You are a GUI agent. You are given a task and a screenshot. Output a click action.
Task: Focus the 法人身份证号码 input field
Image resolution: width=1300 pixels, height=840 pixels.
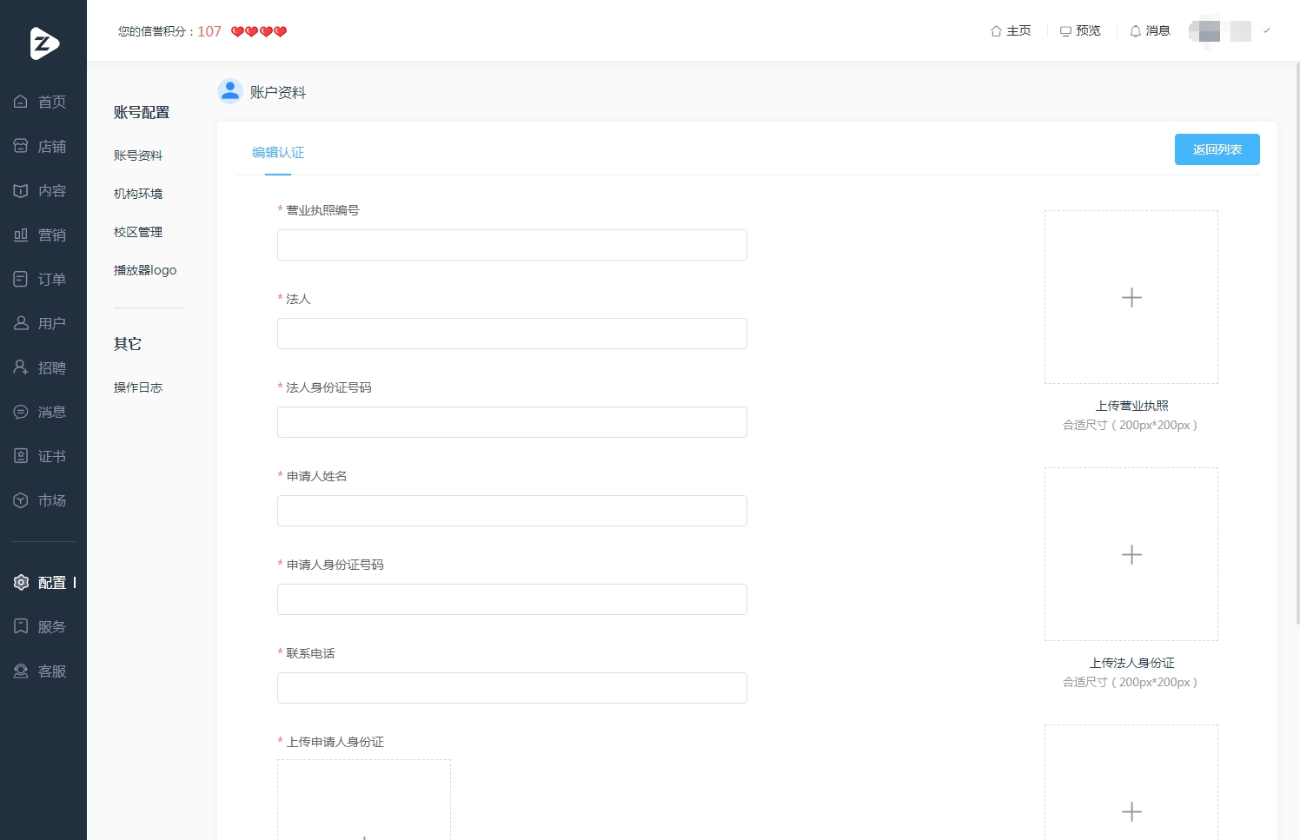[512, 422]
